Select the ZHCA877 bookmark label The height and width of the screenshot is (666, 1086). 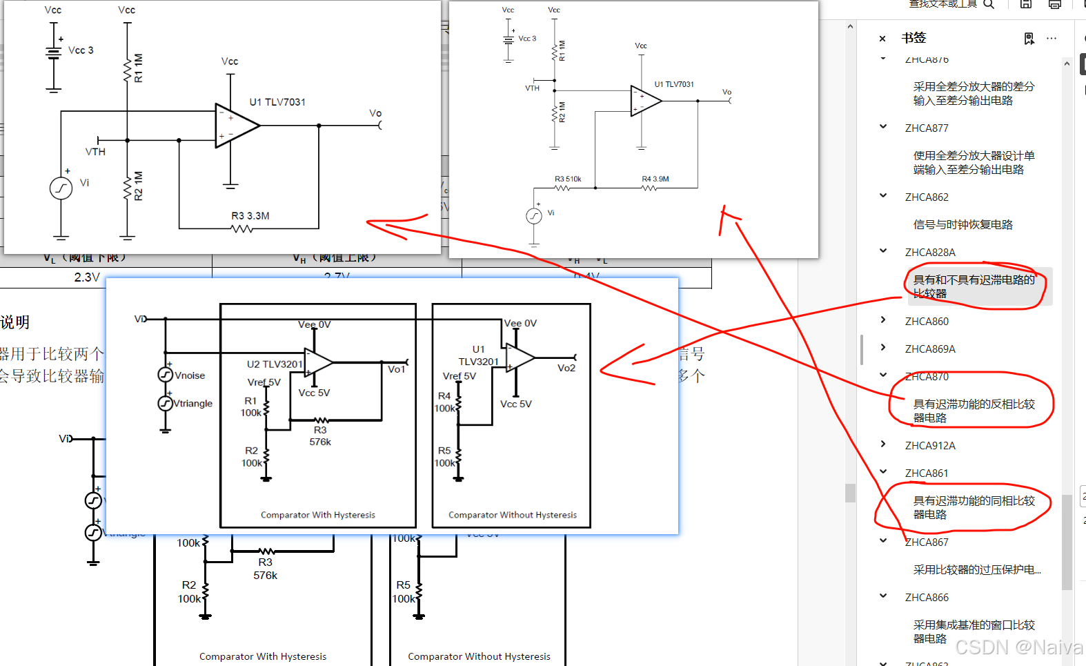click(x=927, y=128)
